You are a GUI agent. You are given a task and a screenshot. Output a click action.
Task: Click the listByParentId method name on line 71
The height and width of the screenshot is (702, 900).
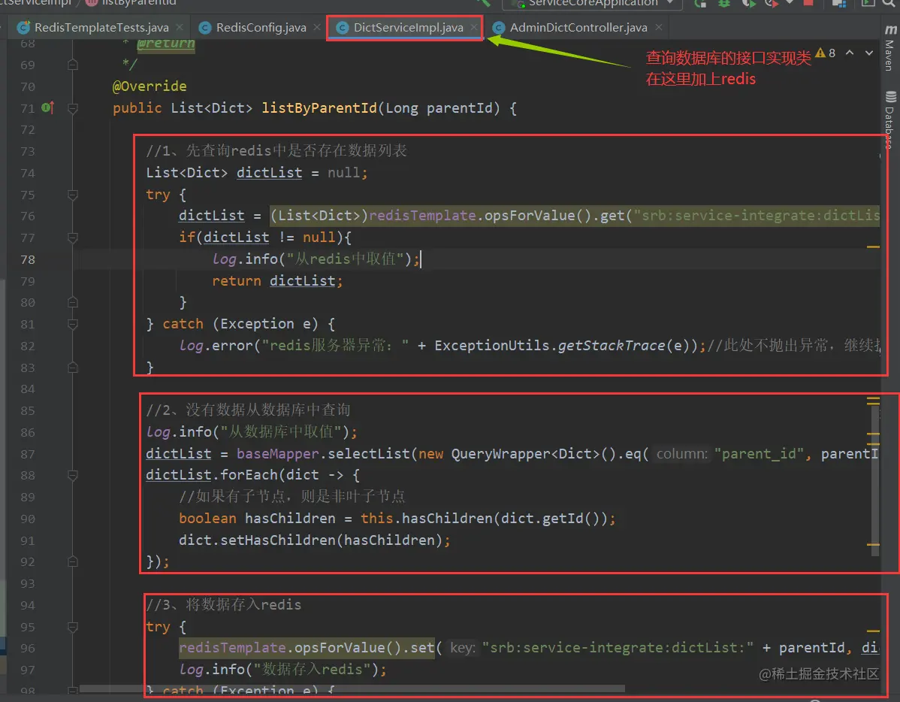(319, 108)
